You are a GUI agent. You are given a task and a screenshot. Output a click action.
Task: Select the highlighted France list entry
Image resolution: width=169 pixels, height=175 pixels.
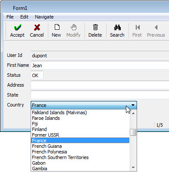tap(80, 141)
